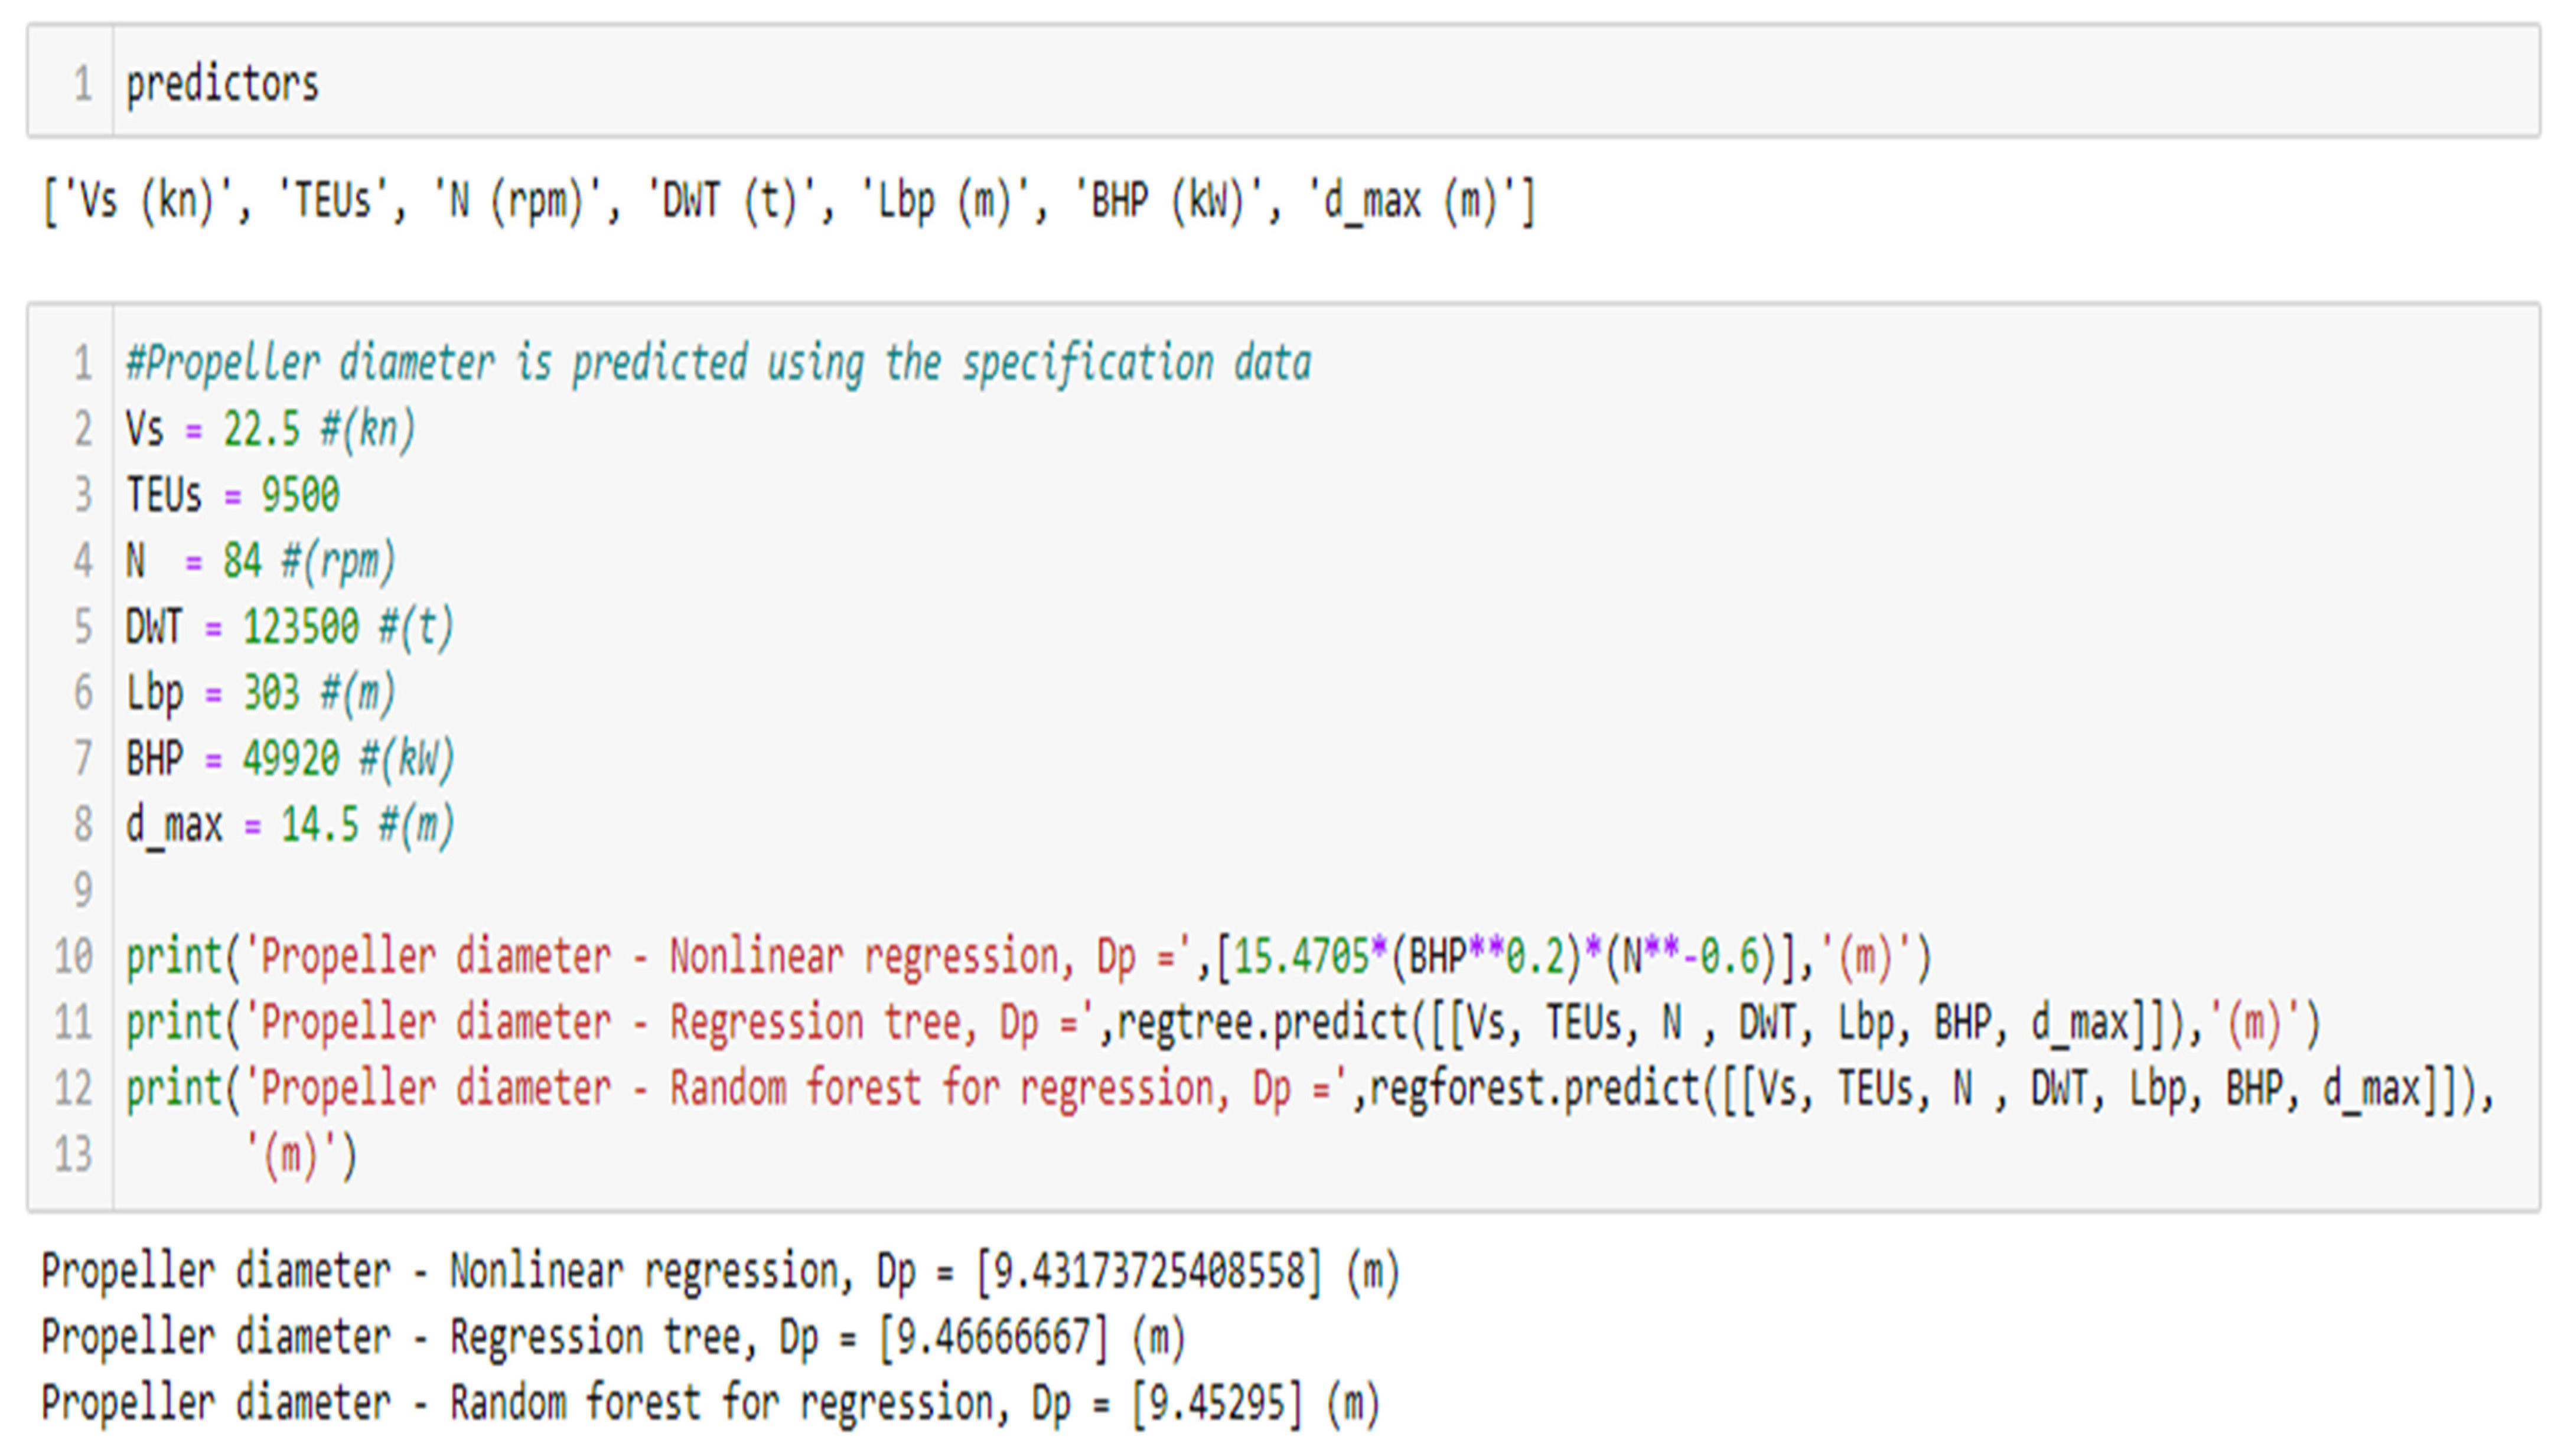Click line number 10 in the gutter
Viewport: 2561px width, 1456px height.
point(73,957)
